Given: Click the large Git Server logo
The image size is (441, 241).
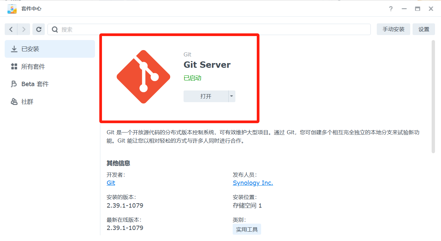Looking at the screenshot, I should 143,77.
